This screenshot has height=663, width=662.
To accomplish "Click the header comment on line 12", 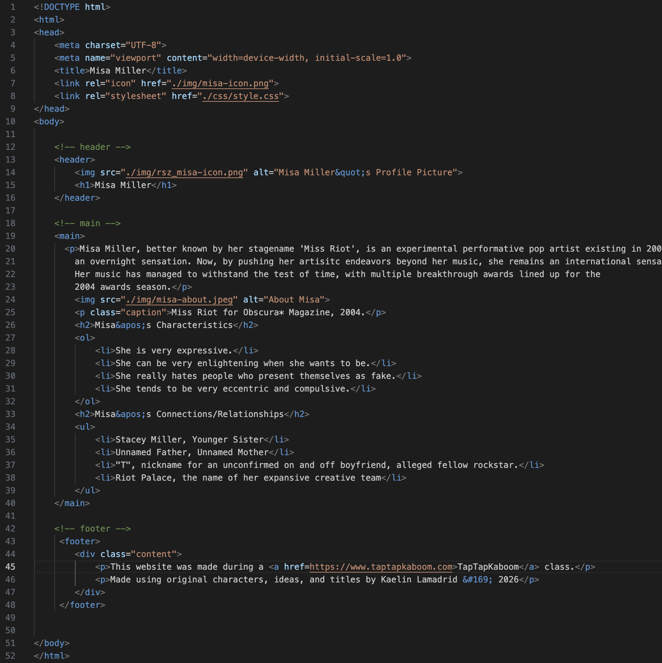I will (93, 147).
